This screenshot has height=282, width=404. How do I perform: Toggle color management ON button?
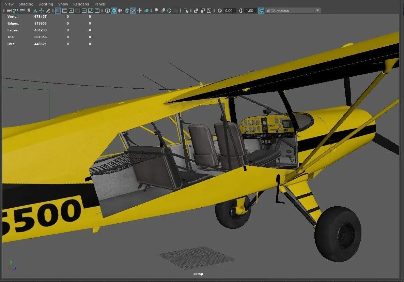point(261,11)
